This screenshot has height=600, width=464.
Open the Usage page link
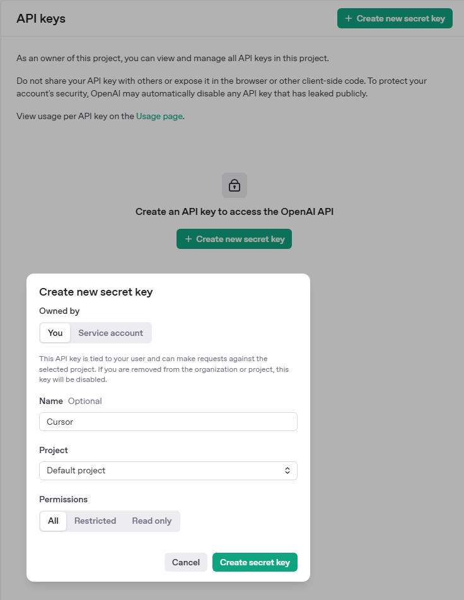(159, 116)
